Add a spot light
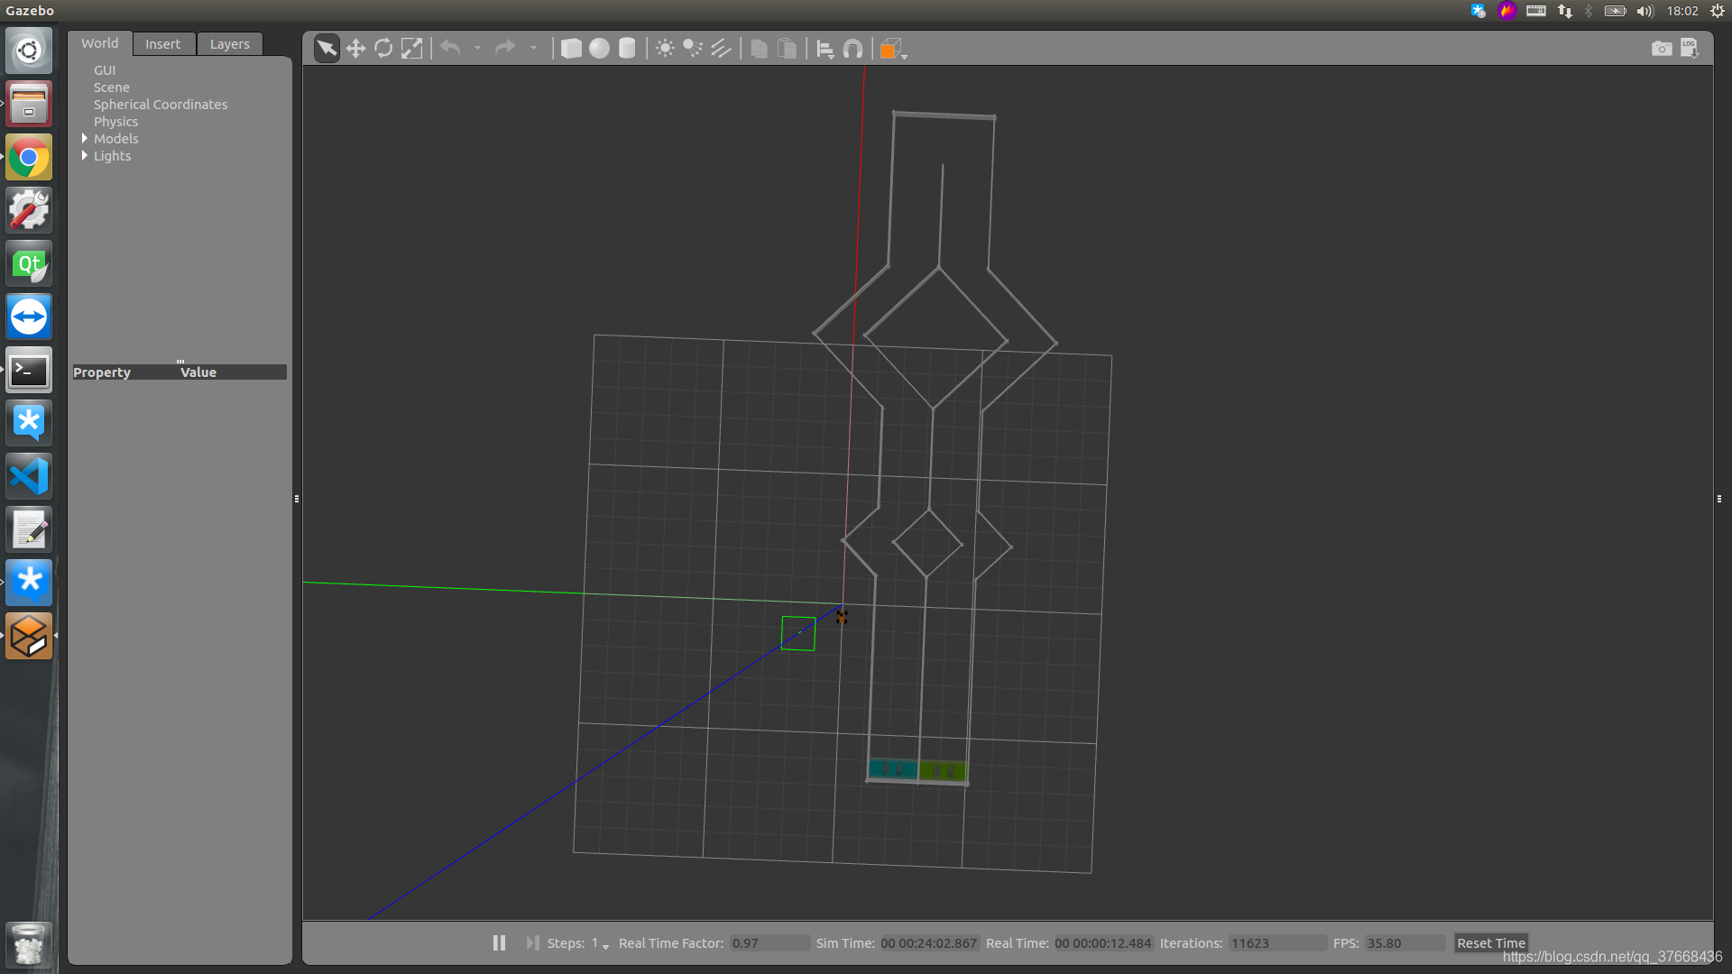1732x974 pixels. click(693, 49)
